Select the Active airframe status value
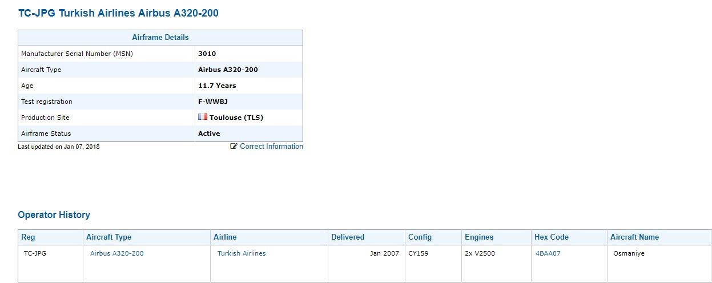 209,134
